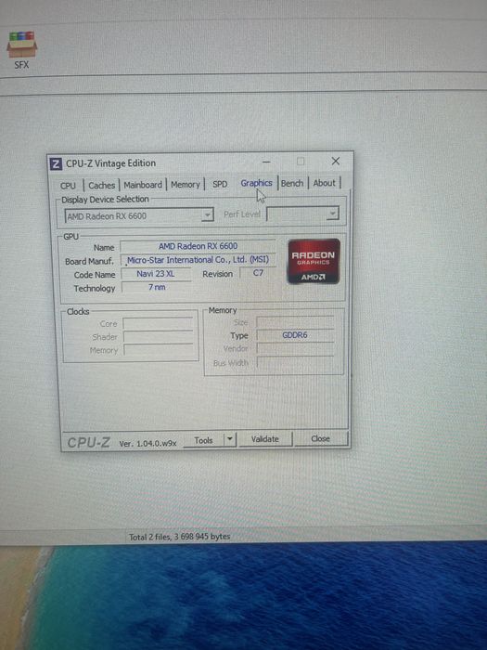Click the GPU Name field AMD Radeon RX 6600
Image resolution: width=487 pixels, height=650 pixels.
click(x=198, y=246)
